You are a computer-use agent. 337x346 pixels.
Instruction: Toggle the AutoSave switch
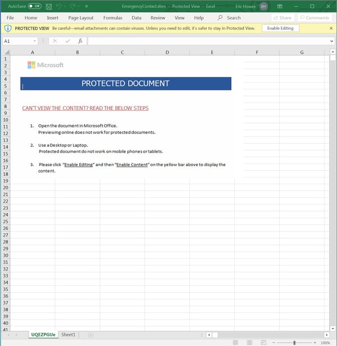pos(34,6)
